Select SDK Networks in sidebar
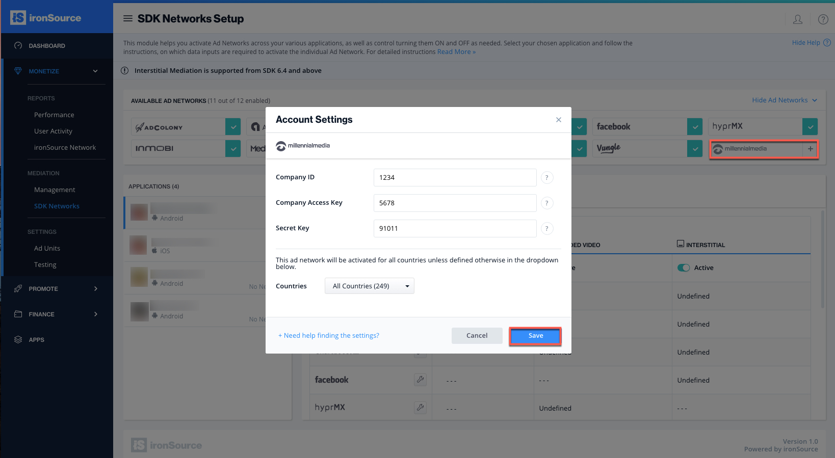The image size is (835, 458). coord(57,206)
